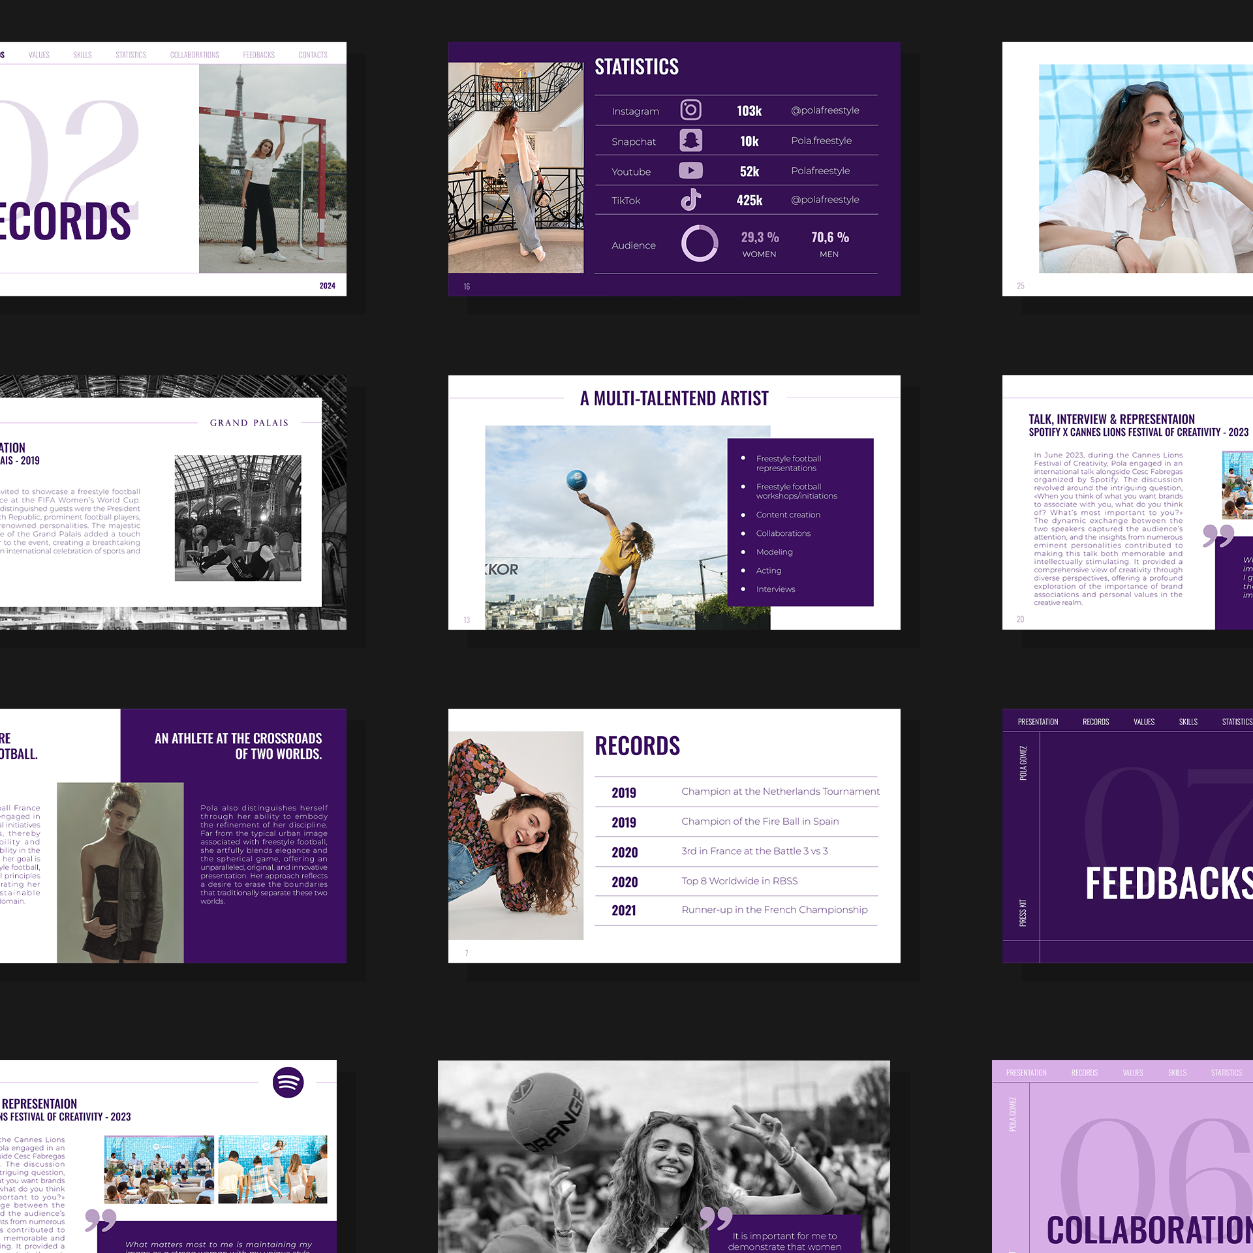Image resolution: width=1253 pixels, height=1253 pixels.
Task: Click the SKILLS tab on the lilac slide
Action: point(1177,1073)
